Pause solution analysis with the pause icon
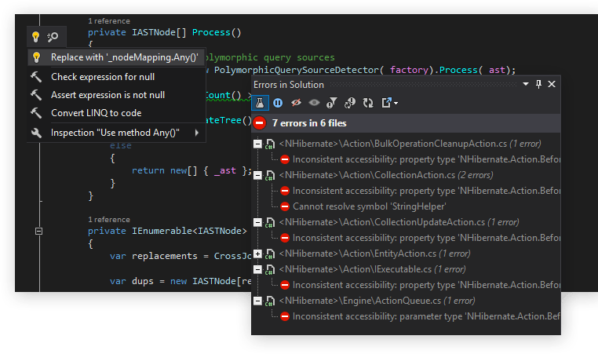 [278, 103]
